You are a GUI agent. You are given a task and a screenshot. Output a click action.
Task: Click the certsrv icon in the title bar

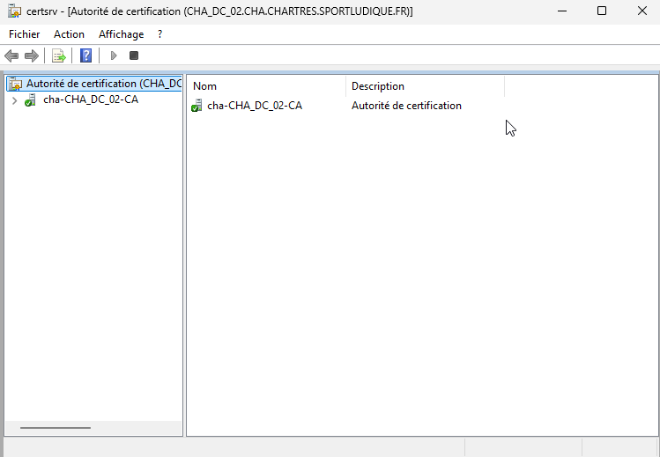(x=14, y=11)
